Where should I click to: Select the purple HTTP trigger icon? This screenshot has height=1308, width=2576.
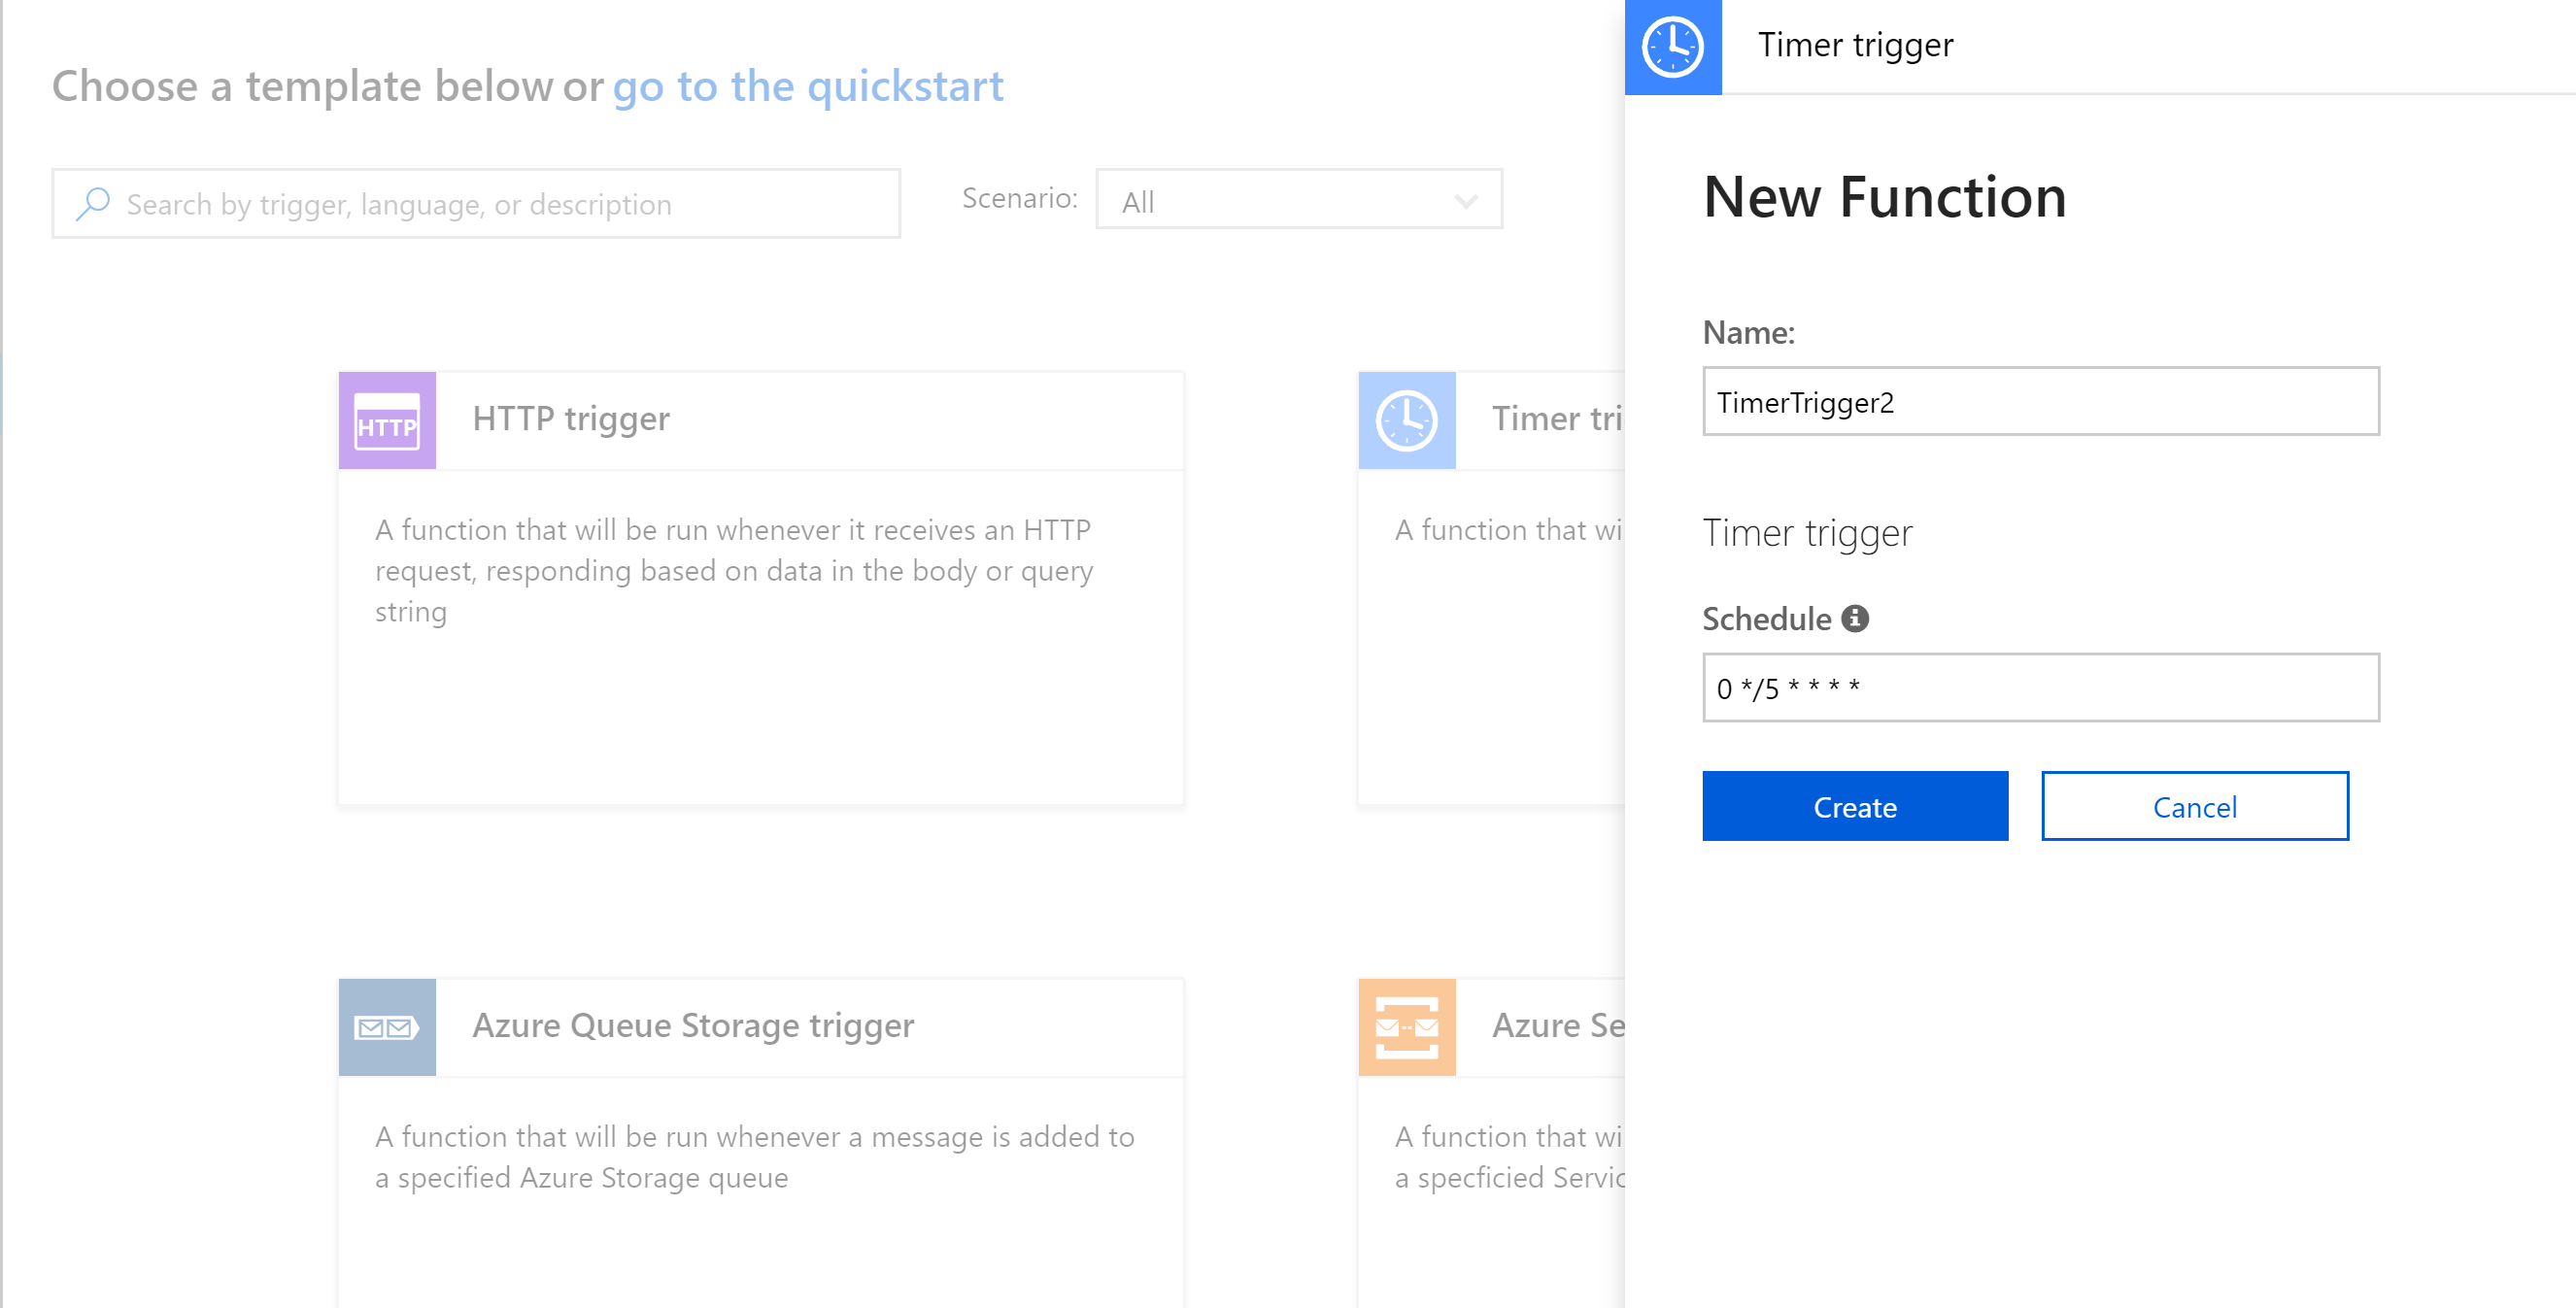point(387,420)
